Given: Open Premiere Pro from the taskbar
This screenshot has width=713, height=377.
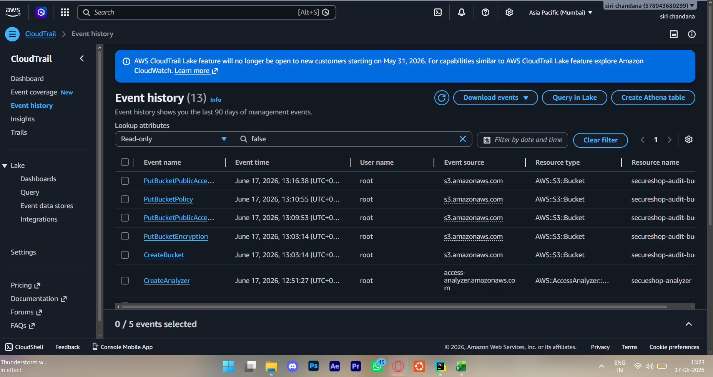Looking at the screenshot, I should (x=356, y=366).
